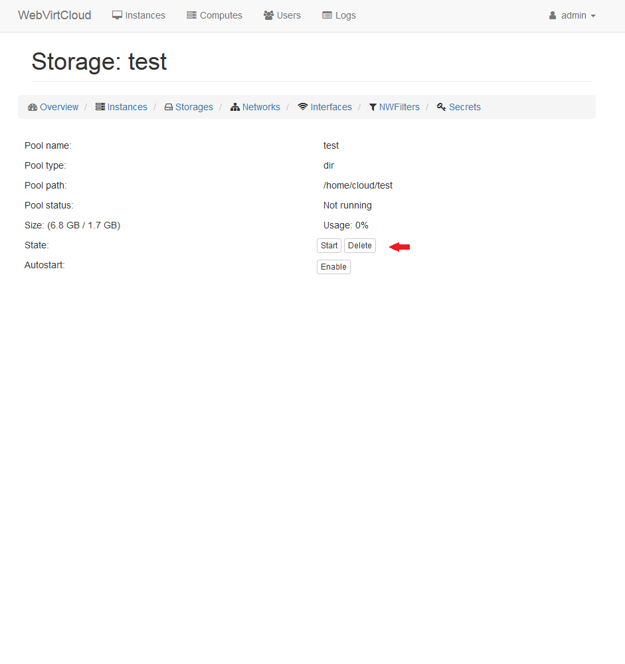Click the monitor icon beside Instances in navbar
625x664 pixels.
(x=118, y=15)
